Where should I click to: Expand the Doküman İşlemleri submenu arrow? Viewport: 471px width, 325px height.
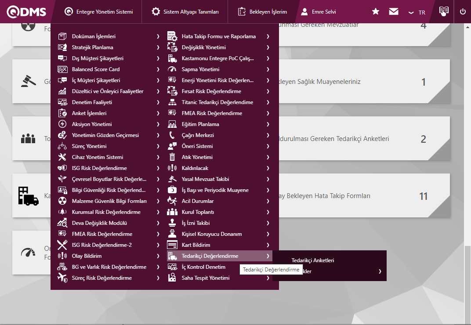point(158,36)
